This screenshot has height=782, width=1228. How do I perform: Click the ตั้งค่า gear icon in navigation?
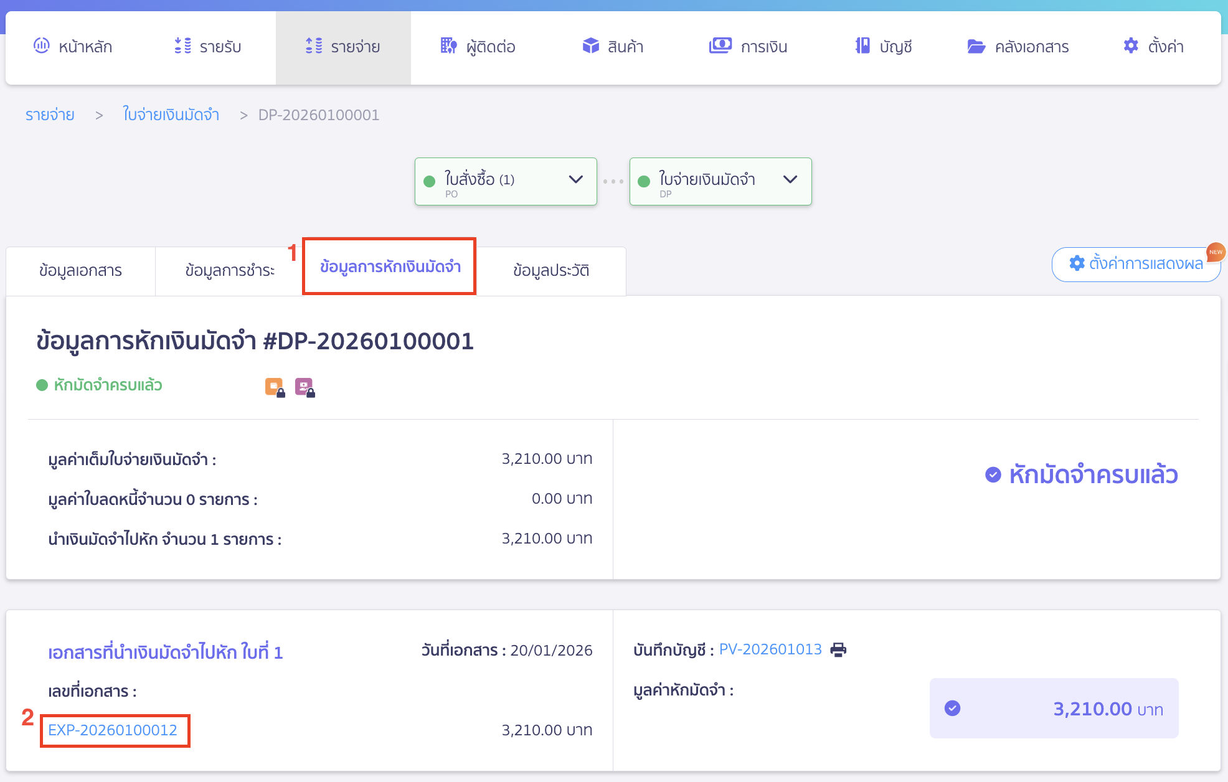pos(1131,45)
